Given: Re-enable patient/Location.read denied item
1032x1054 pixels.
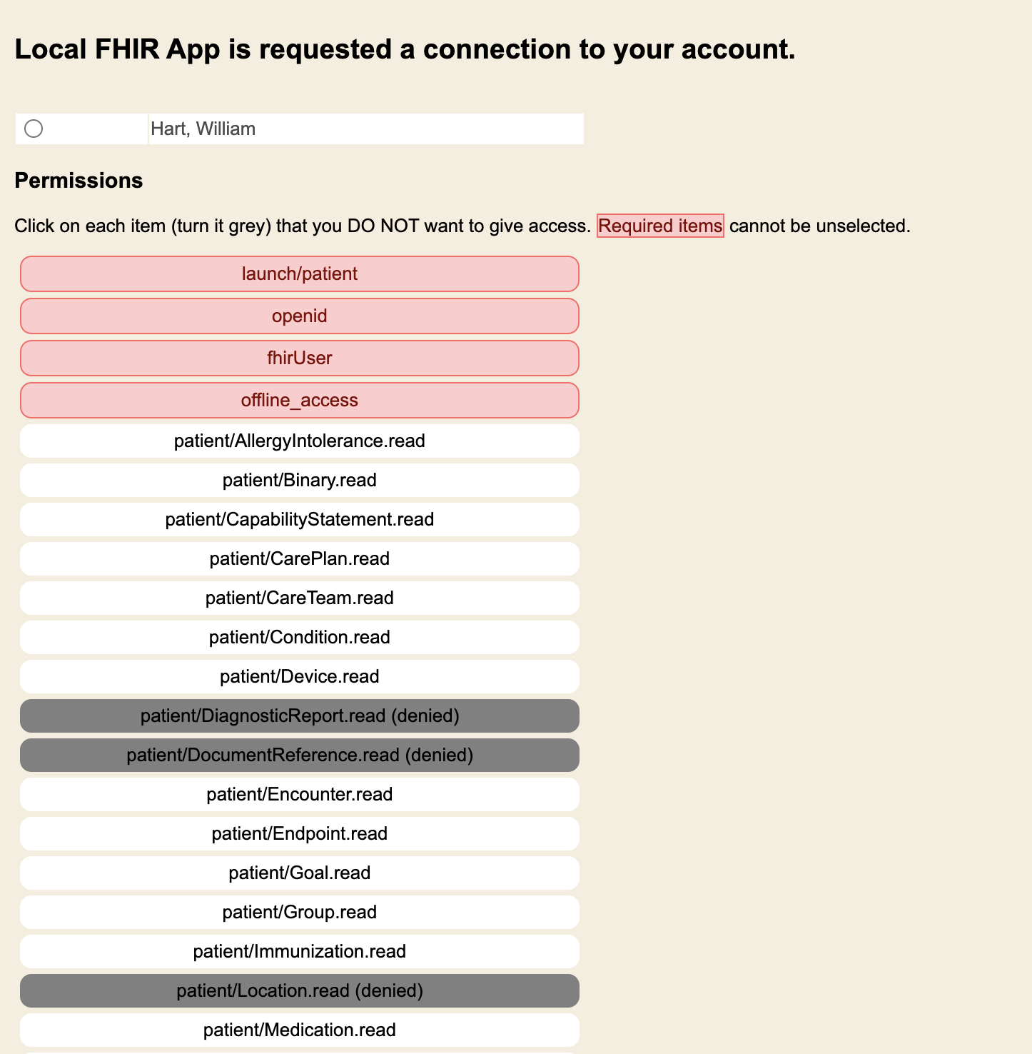Looking at the screenshot, I should pos(300,991).
